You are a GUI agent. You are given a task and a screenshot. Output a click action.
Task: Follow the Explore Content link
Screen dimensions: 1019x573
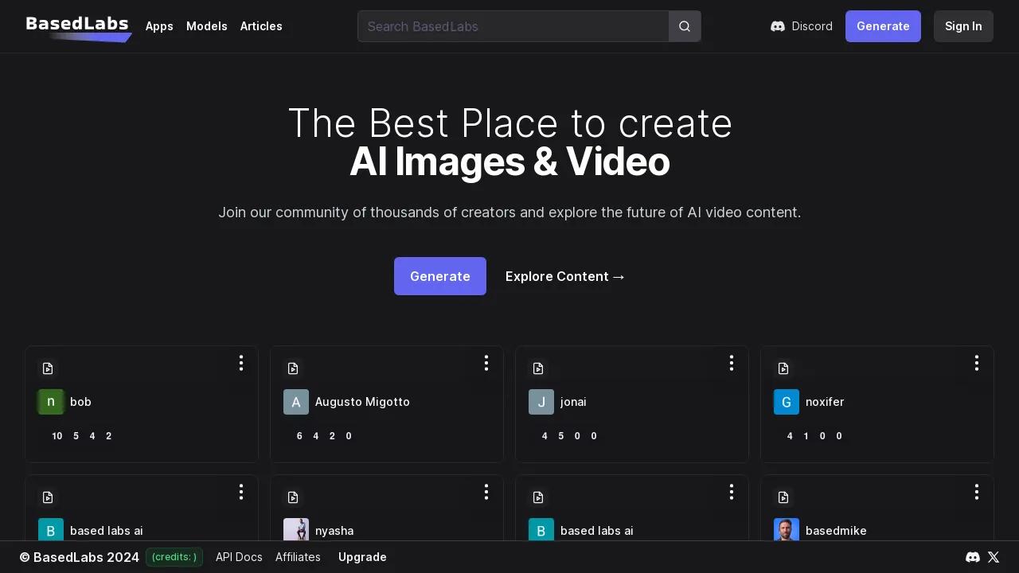pos(566,276)
